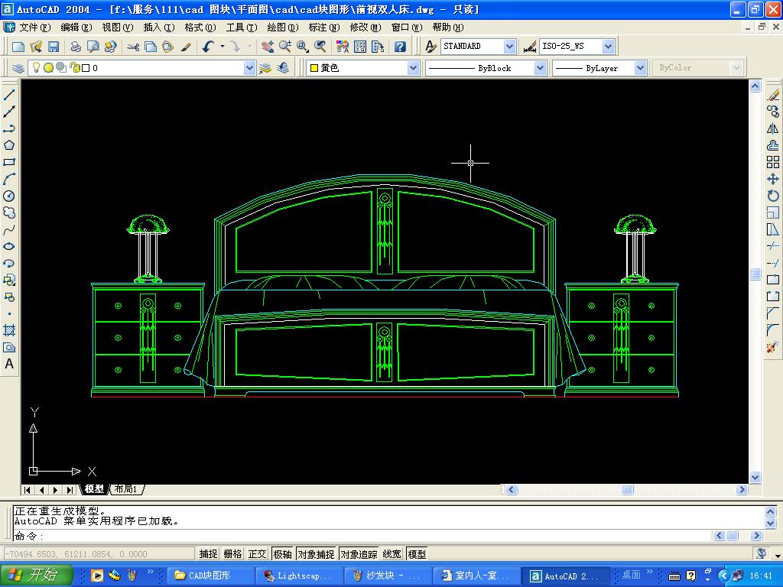Screen dimensions: 783x587
Task: Click the Match Properties paintbrush icon
Action: (186, 47)
